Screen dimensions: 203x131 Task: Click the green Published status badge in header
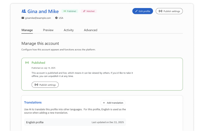point(70,11)
